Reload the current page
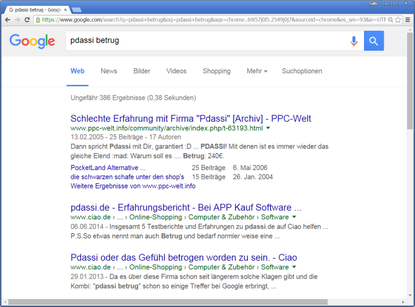Screen dimensions: 415x307 (27, 20)
